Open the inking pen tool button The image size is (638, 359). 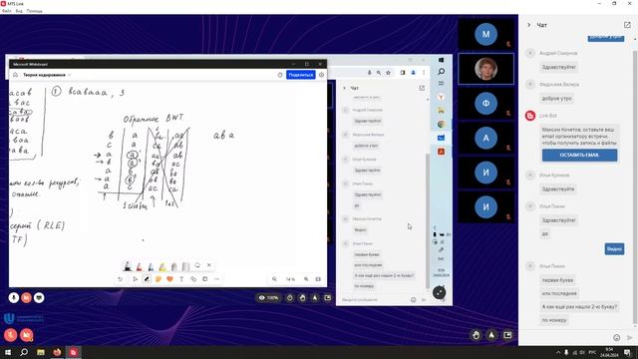147,279
